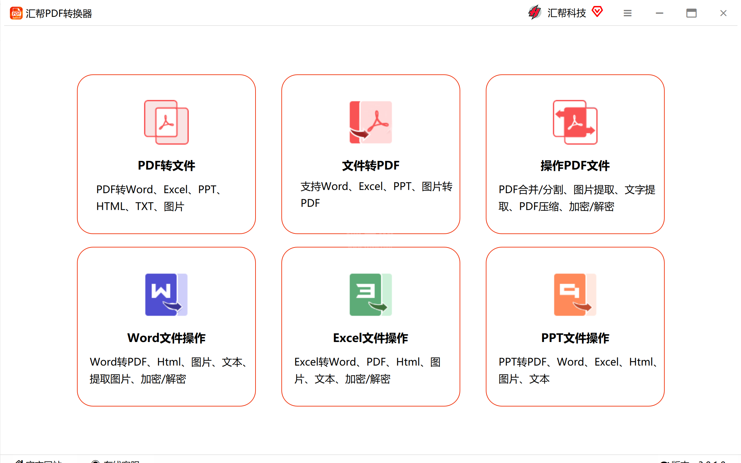This screenshot has width=741, height=463.
Task: Open the hamburger main menu
Action: point(628,13)
